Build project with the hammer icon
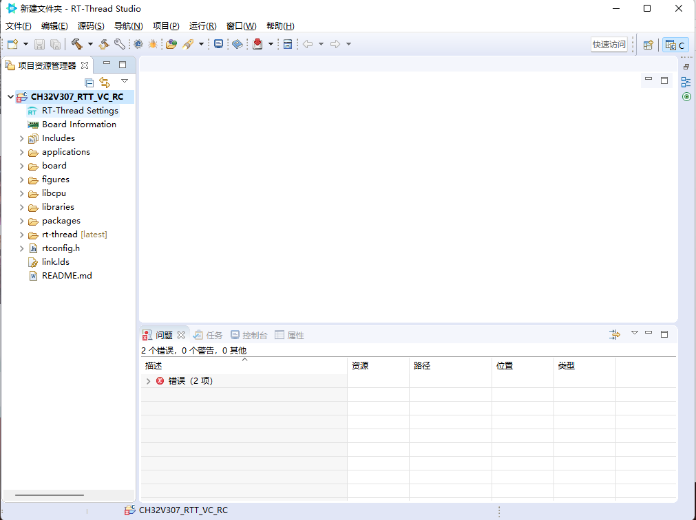The width and height of the screenshot is (696, 520). pyautogui.click(x=77, y=44)
